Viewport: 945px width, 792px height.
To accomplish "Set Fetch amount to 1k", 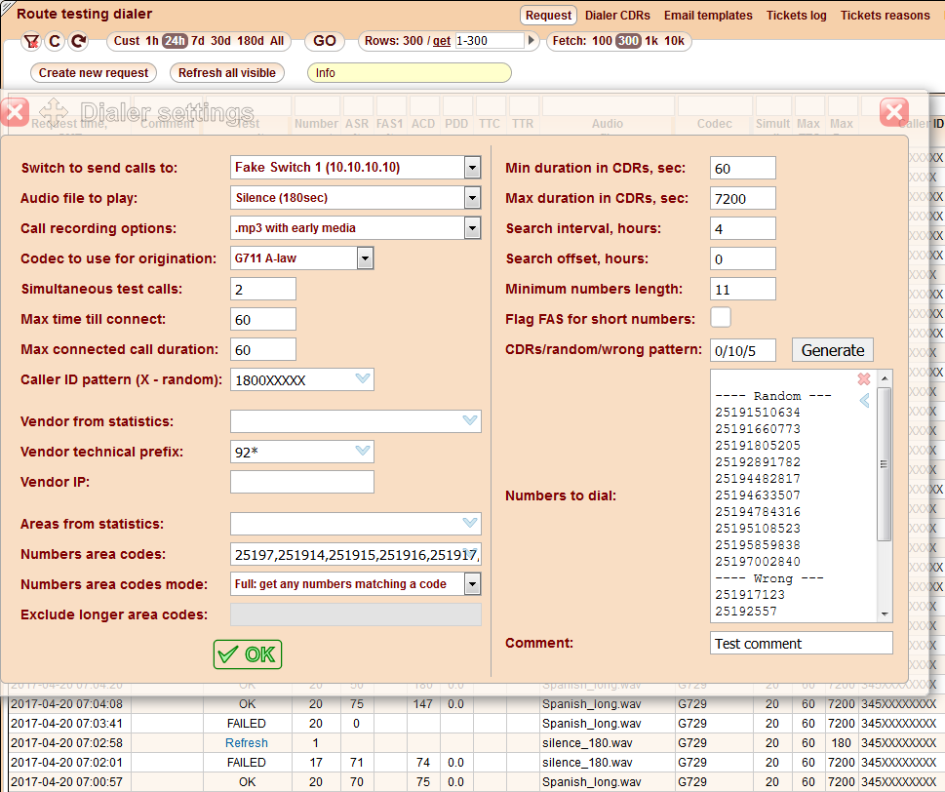I will click(x=651, y=41).
